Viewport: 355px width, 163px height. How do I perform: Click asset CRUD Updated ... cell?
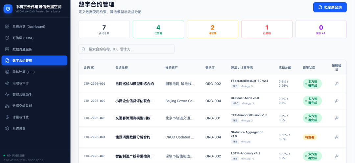tap(179, 137)
